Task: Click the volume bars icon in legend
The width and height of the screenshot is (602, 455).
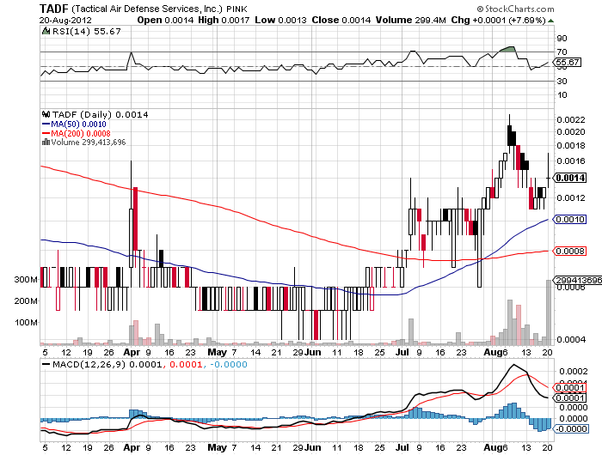Action: (x=46, y=143)
